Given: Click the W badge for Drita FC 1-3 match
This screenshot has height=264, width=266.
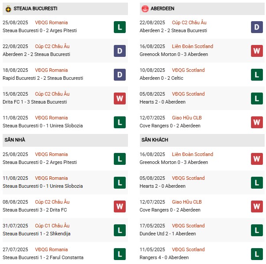Looking at the screenshot, I should click(120, 98).
